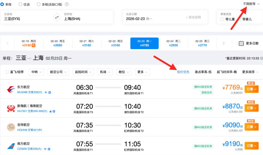Open the 起抵时间 filter dropdown
The height and width of the screenshot is (155, 263).
(83, 72)
